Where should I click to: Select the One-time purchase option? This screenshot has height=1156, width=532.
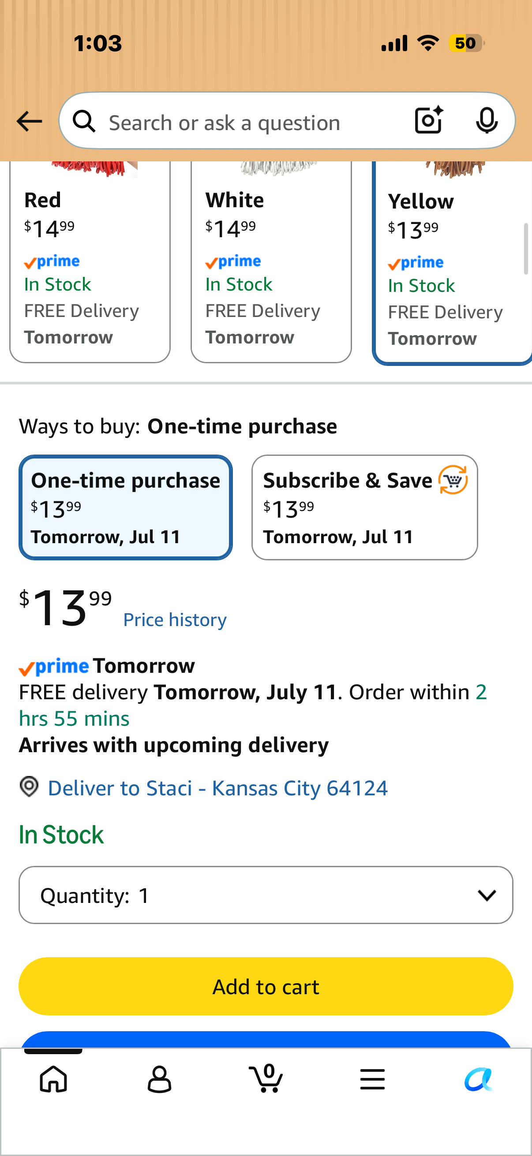point(126,507)
